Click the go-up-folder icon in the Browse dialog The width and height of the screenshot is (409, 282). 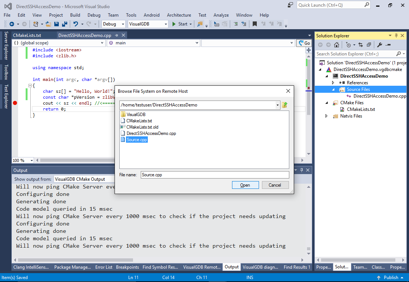tap(284, 105)
